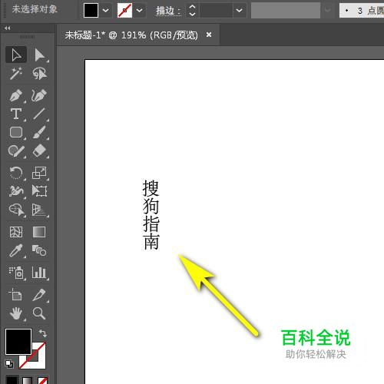Close the 未标题-1 document tab

[x=209, y=35]
